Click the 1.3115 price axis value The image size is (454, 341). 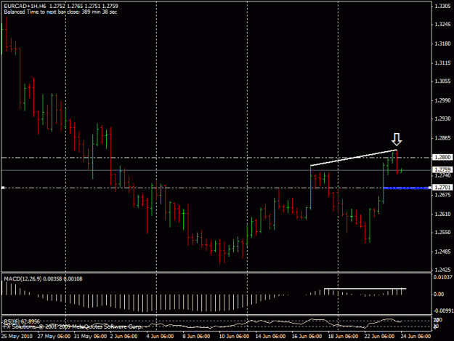pyautogui.click(x=442, y=63)
